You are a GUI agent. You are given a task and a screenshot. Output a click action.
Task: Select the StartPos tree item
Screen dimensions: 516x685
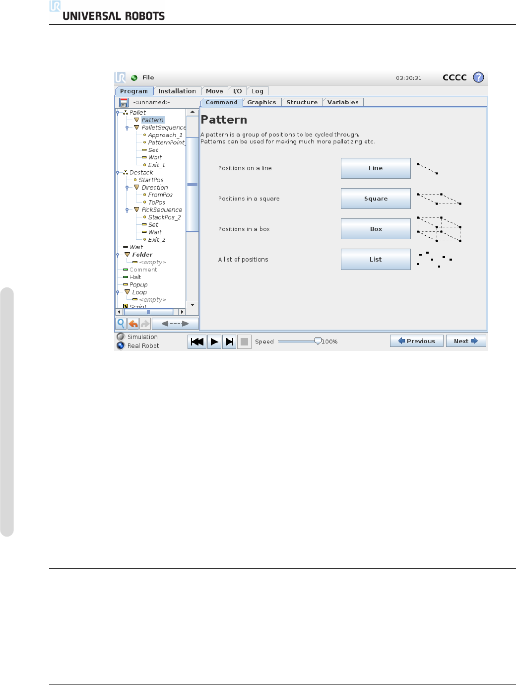[151, 180]
